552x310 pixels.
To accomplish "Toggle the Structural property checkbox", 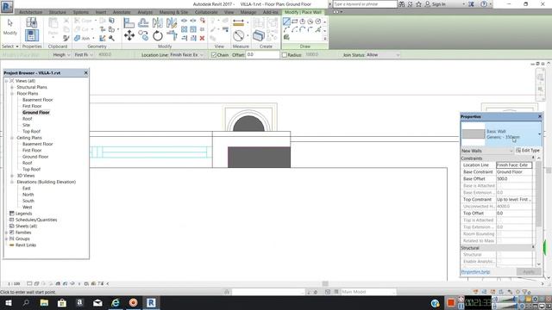I will (499, 255).
